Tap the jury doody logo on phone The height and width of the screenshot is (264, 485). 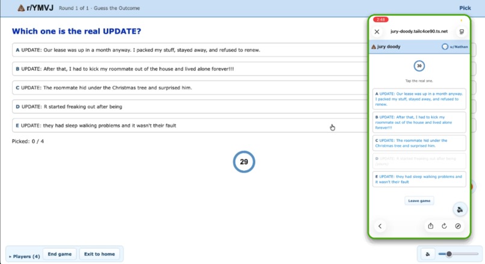coord(386,47)
